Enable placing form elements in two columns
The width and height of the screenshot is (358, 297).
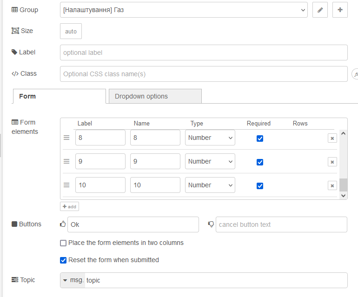click(x=63, y=243)
